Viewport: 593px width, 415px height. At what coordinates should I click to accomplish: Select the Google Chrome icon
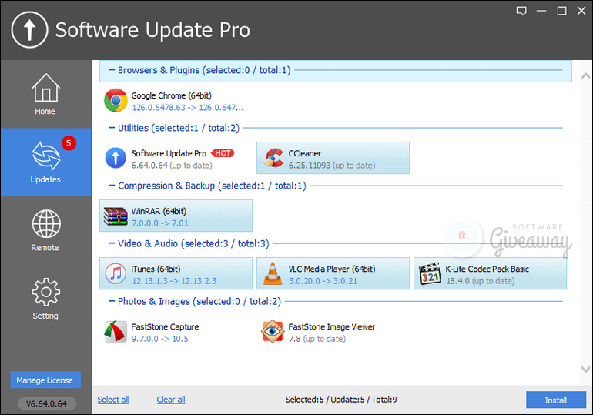coord(116,101)
